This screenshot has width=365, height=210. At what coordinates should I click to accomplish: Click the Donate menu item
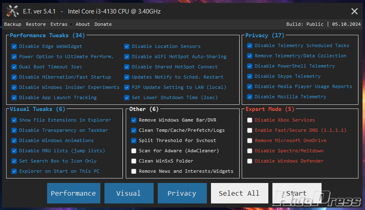coord(103,25)
